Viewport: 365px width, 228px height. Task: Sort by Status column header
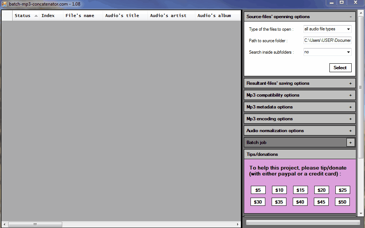coord(26,16)
